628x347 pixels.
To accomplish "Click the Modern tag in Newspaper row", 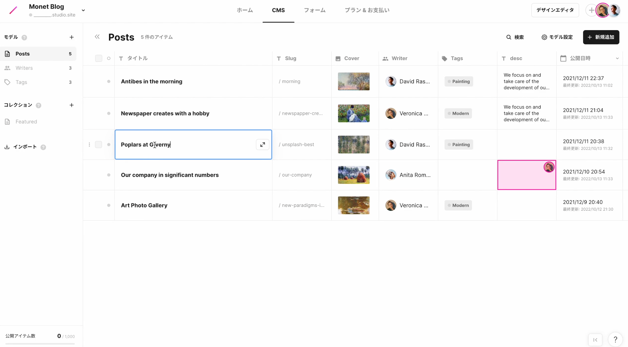I will tap(458, 113).
